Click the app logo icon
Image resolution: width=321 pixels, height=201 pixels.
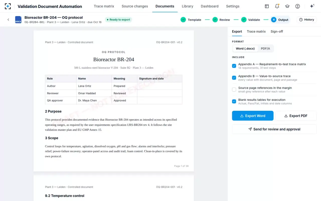tap(8, 6)
